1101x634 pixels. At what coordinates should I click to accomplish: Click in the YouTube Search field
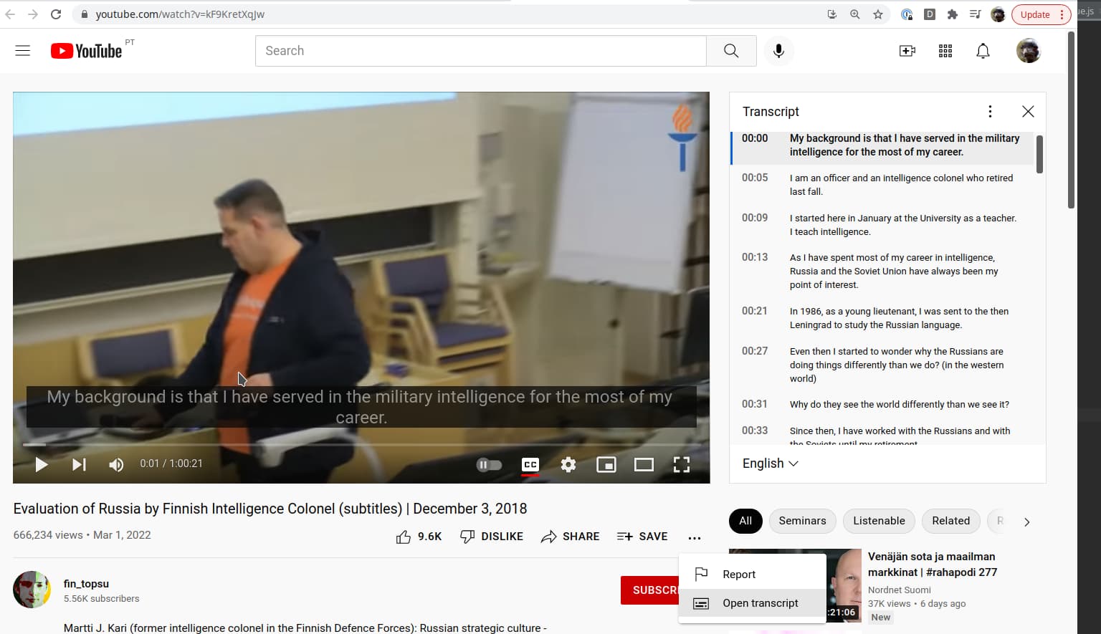[480, 51]
